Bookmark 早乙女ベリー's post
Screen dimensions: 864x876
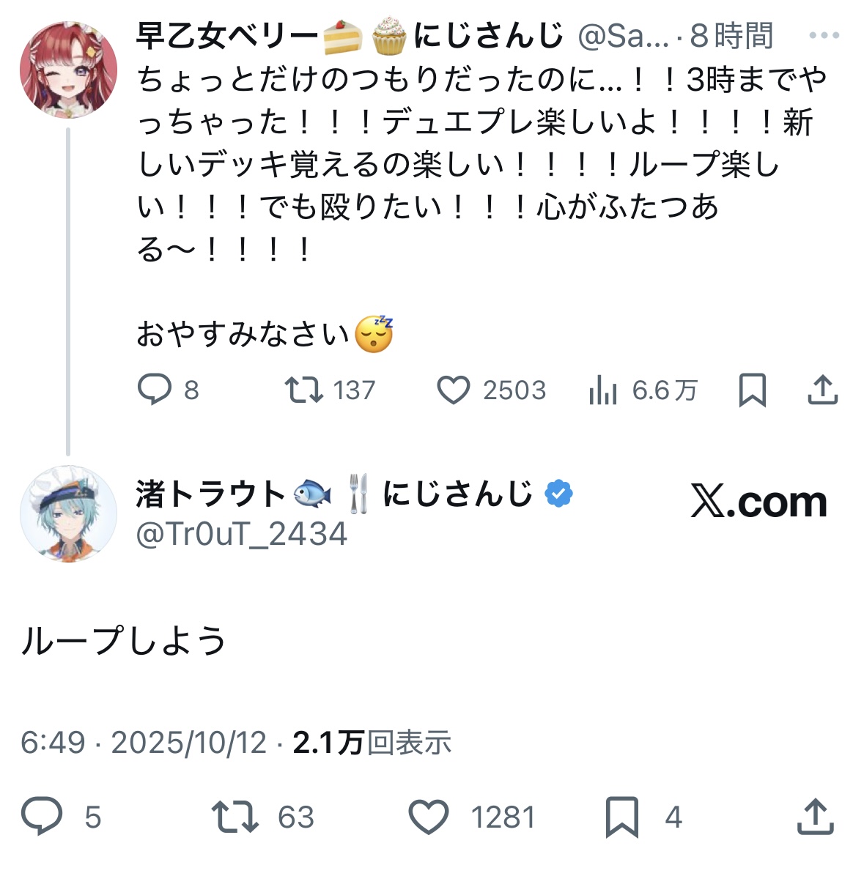pyautogui.click(x=752, y=390)
